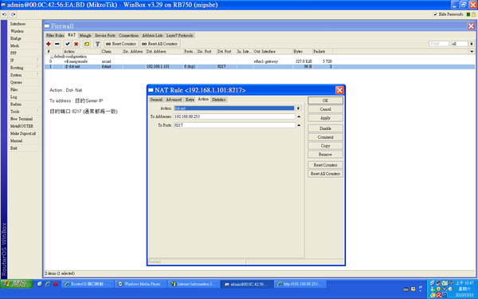This screenshot has height=299, width=478.
Task: Collapse the To Addresses field arrow
Action: [299, 116]
